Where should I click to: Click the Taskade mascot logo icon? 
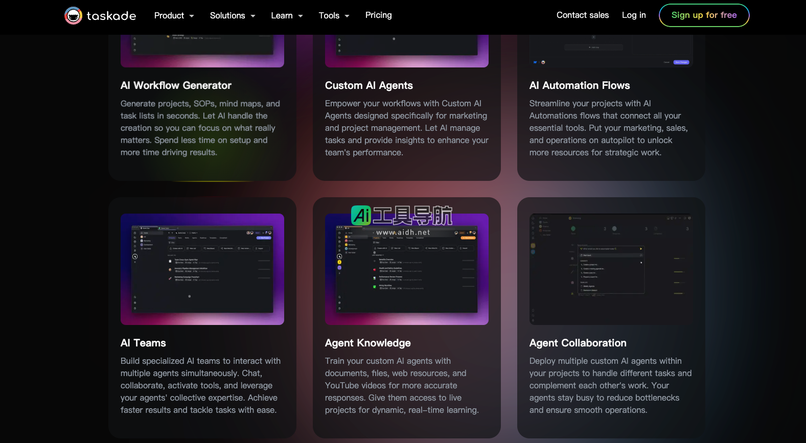point(74,15)
